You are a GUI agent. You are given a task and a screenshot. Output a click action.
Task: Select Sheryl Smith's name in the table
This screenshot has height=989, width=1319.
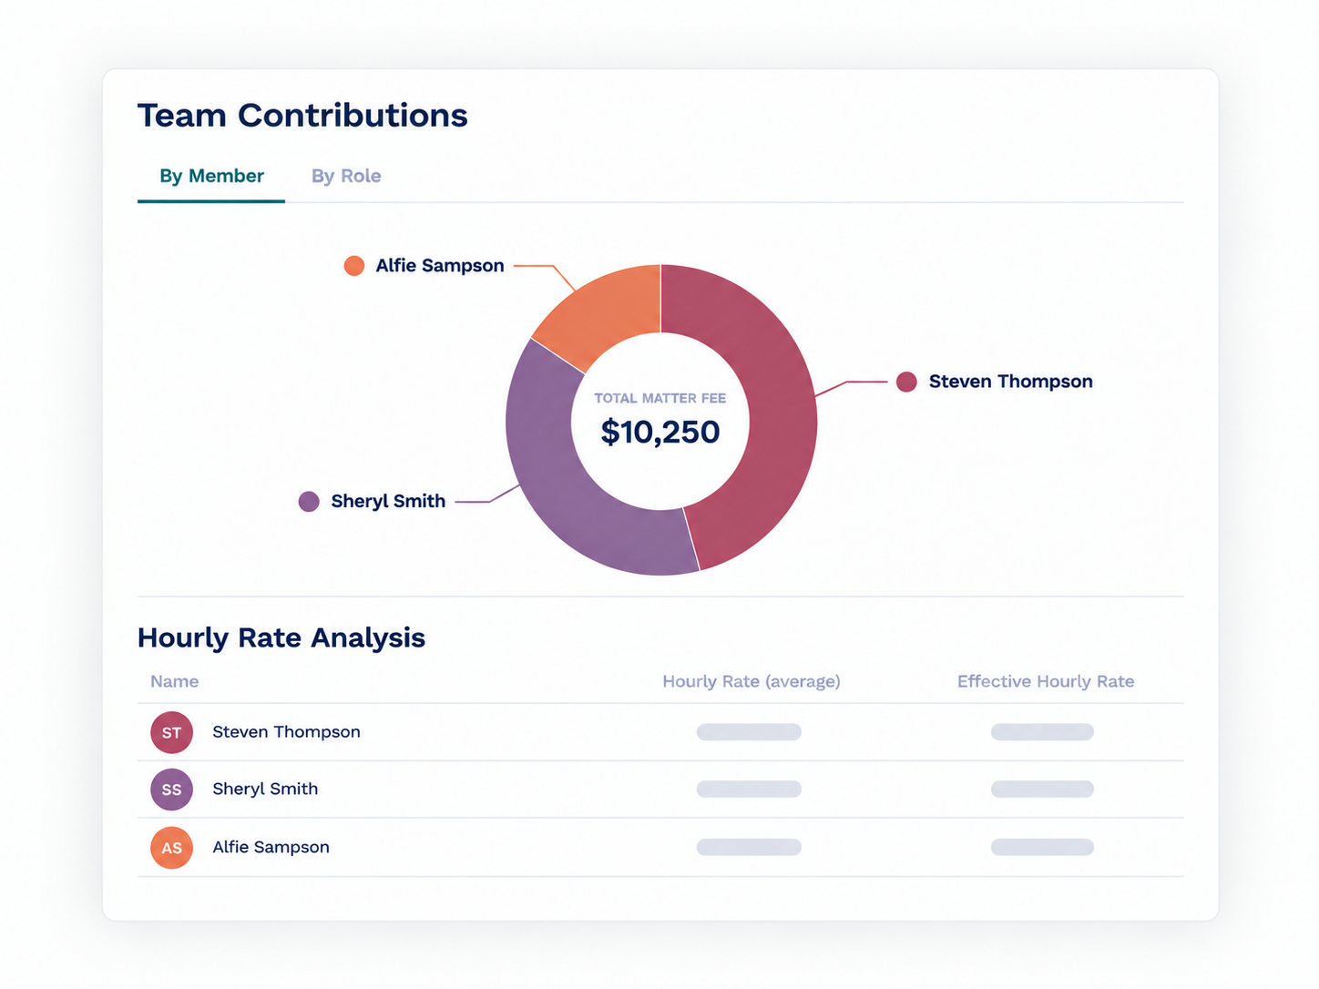265,790
